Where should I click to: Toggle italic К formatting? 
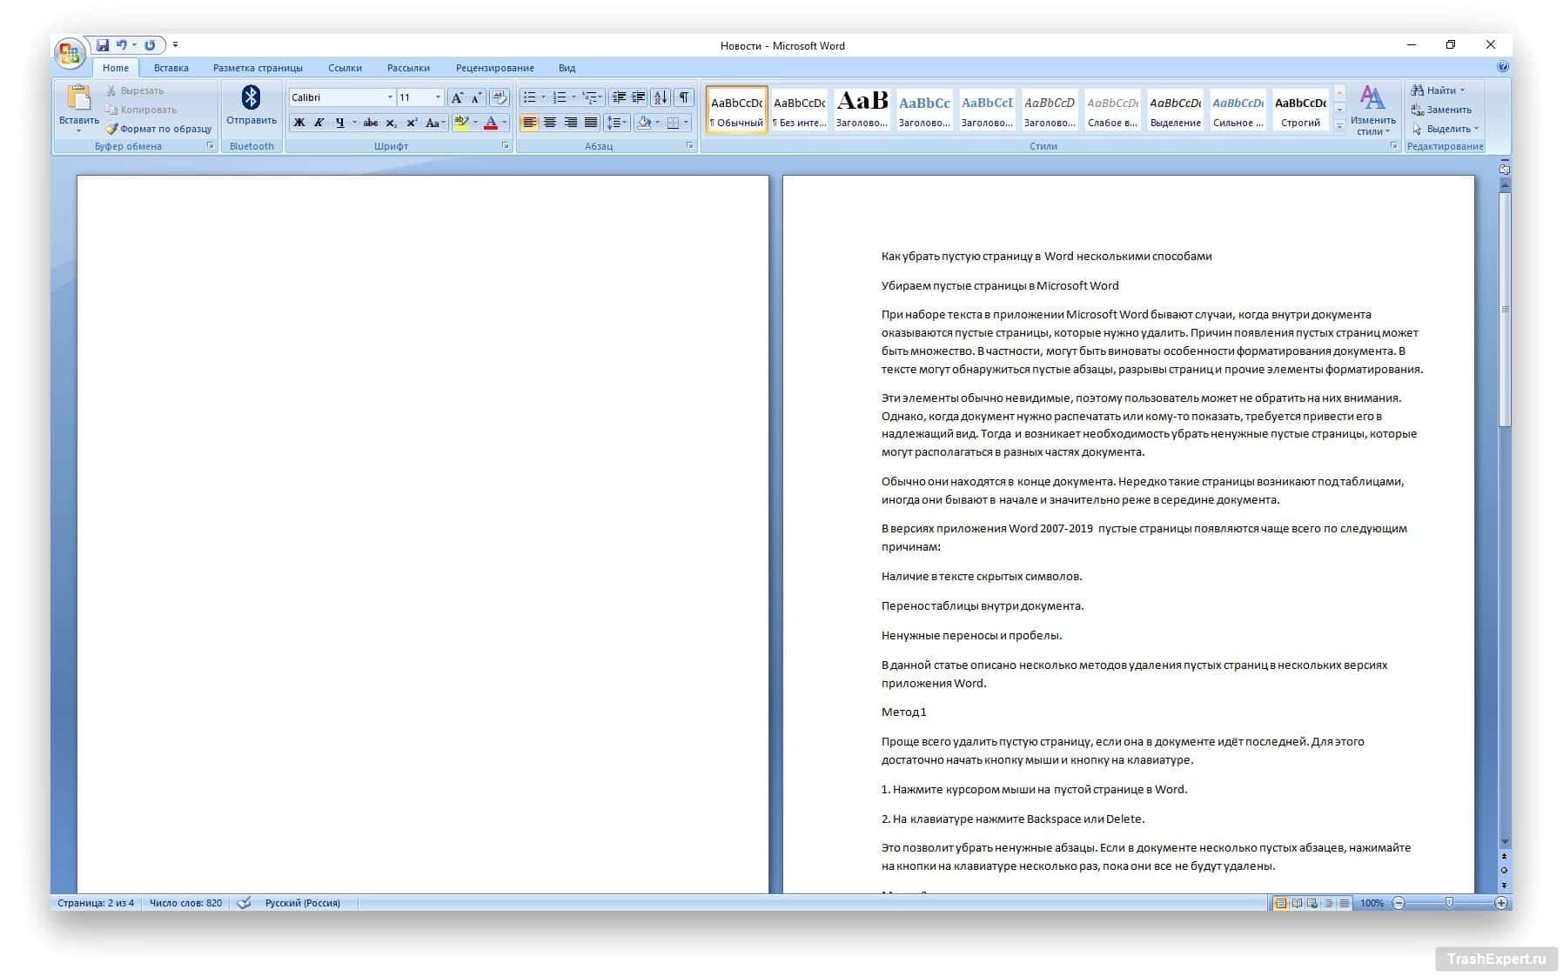[x=319, y=123]
